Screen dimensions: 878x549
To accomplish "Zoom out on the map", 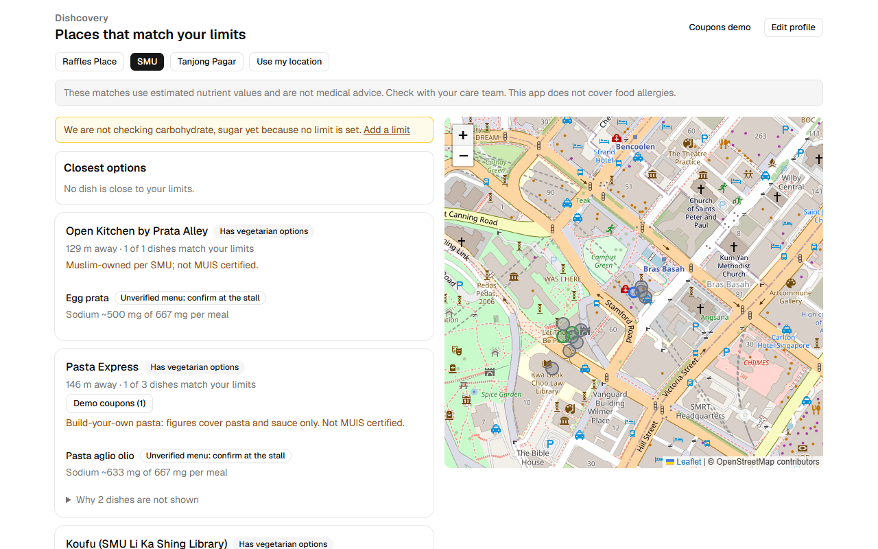I will (x=463, y=156).
